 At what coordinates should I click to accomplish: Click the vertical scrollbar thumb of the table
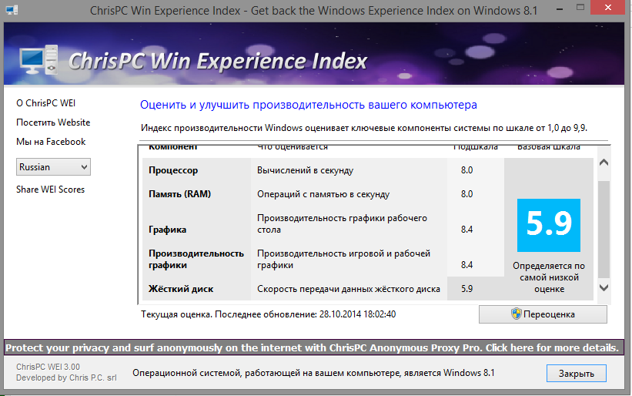tap(604, 230)
